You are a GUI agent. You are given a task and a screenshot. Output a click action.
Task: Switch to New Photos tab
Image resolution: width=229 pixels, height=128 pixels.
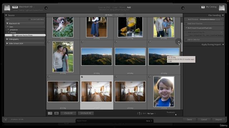[120, 15]
